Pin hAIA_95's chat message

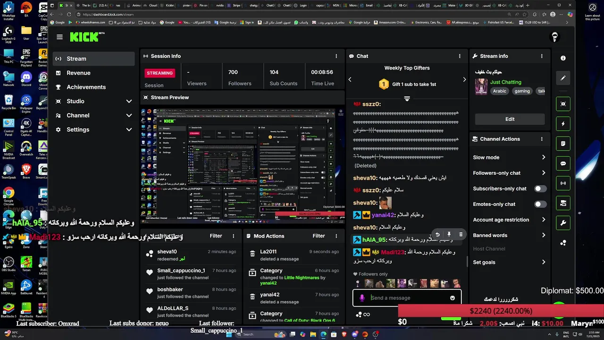(x=449, y=234)
